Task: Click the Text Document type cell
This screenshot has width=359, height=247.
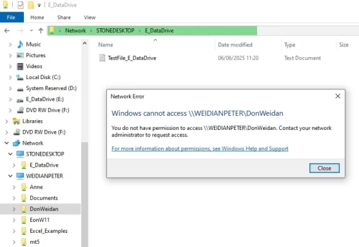Action: 302,58
